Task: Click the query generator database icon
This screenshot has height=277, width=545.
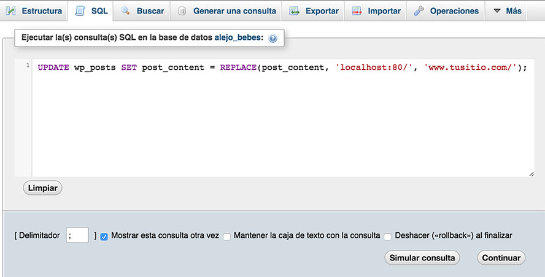Action: [x=182, y=11]
